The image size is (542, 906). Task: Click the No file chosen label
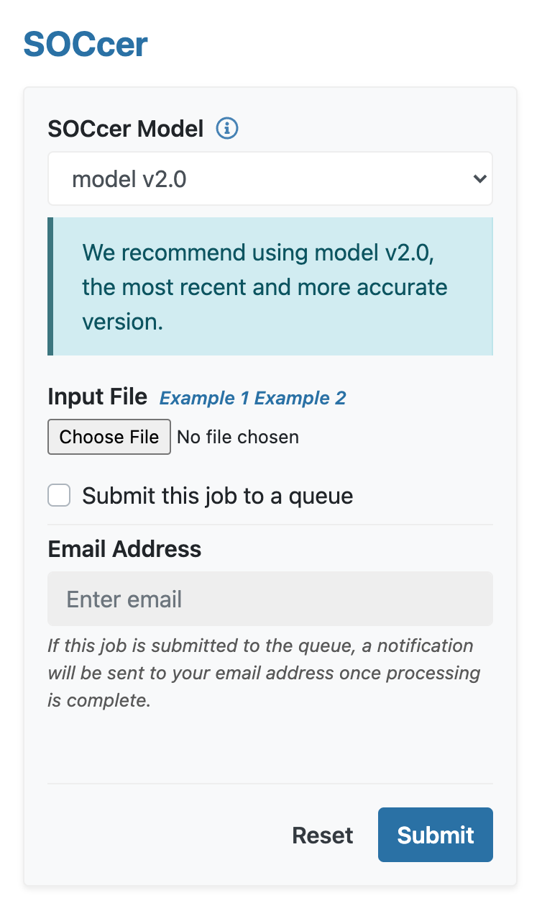point(237,437)
